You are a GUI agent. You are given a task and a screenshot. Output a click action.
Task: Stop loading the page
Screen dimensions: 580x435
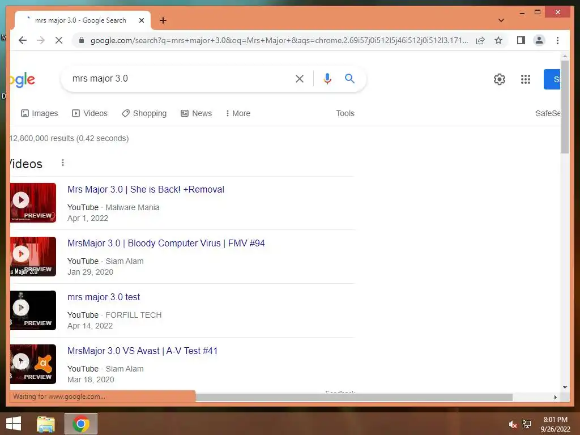[x=59, y=40]
